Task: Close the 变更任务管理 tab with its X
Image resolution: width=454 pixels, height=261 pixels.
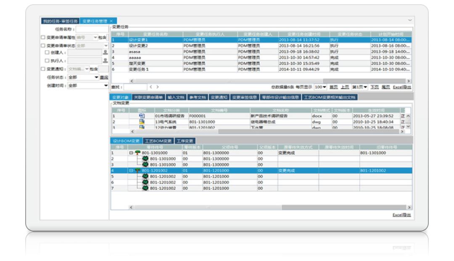Action: coord(111,21)
